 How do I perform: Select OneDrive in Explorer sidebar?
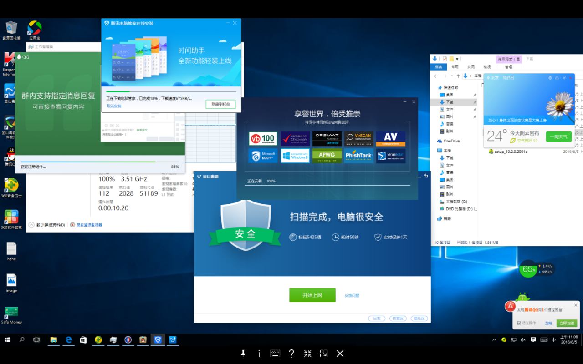click(x=448, y=141)
